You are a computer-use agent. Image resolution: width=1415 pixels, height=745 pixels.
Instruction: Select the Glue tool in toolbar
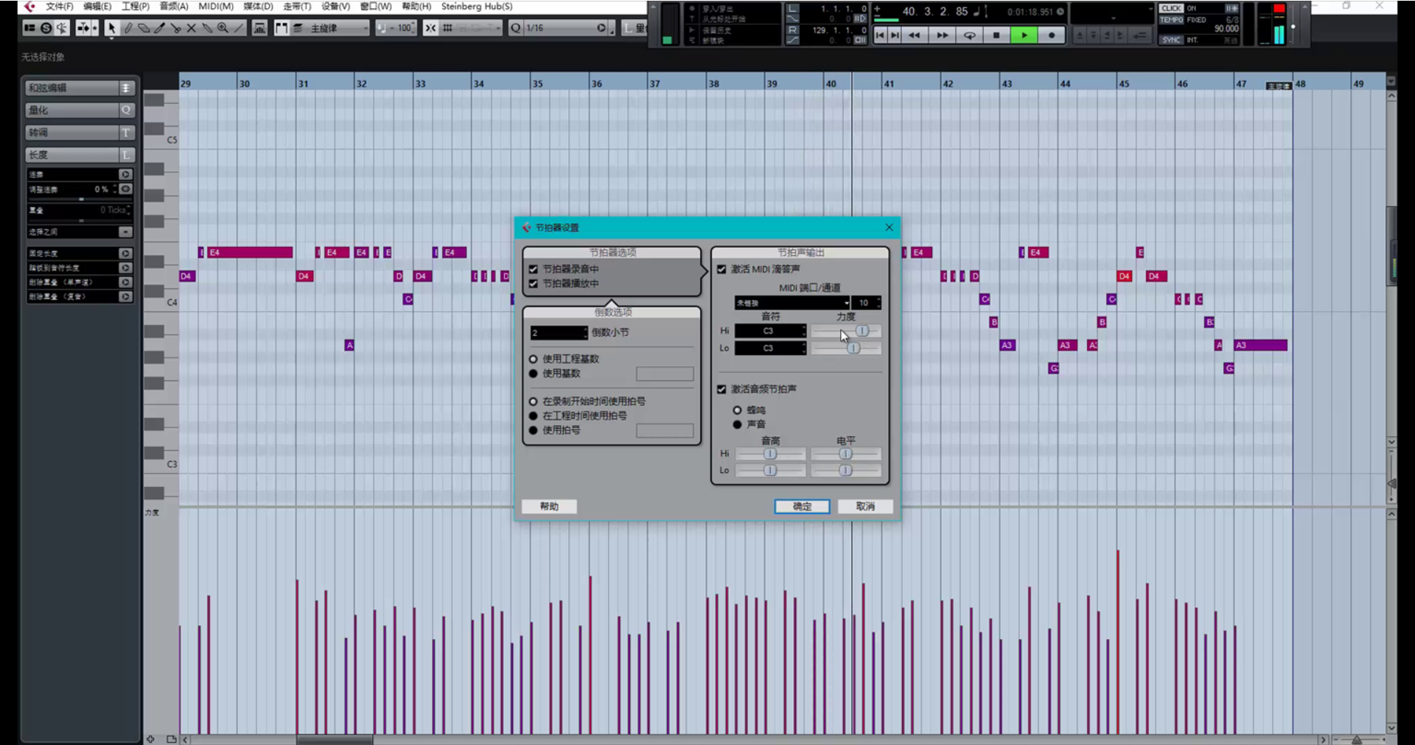coord(207,28)
